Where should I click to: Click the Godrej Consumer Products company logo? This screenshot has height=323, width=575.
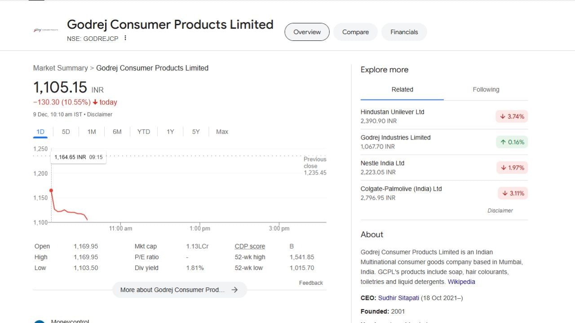point(46,31)
